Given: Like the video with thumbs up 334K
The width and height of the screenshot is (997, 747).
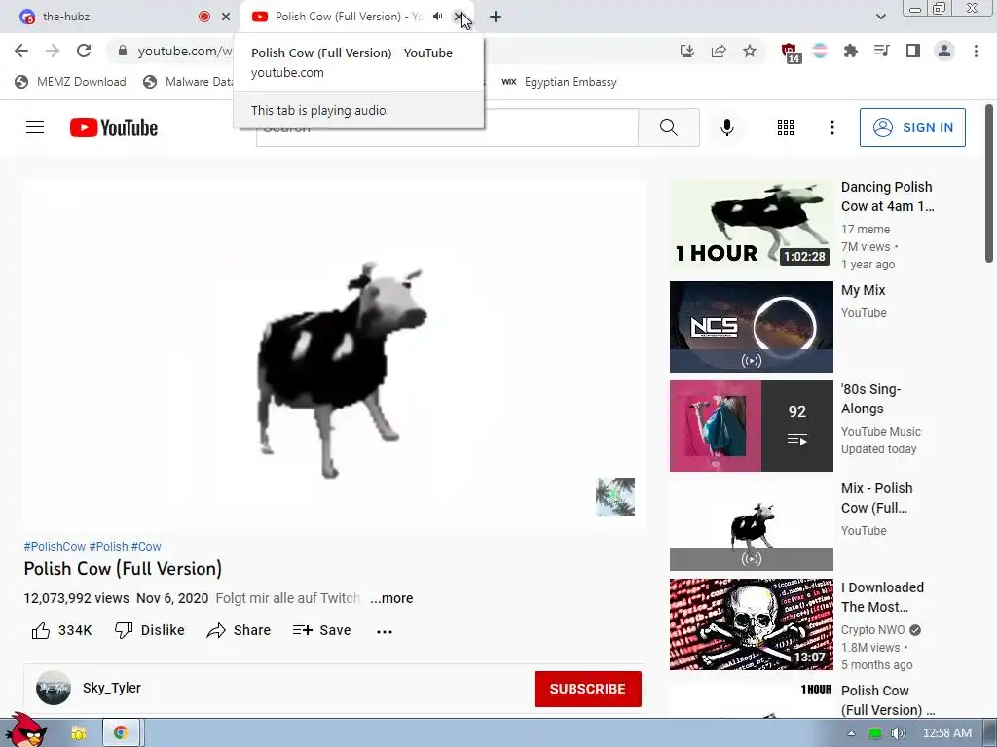Looking at the screenshot, I should pyautogui.click(x=61, y=630).
